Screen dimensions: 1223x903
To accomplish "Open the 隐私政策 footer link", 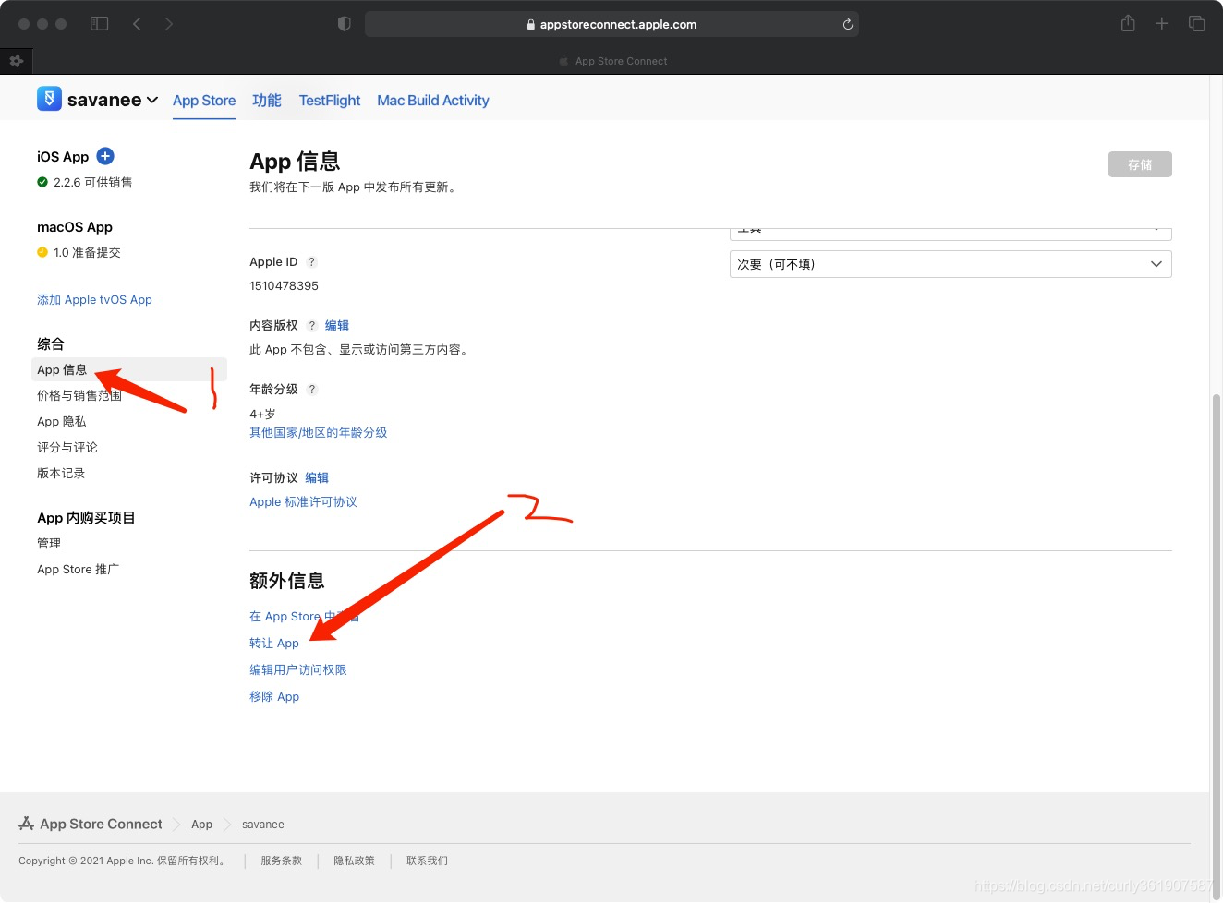I will (x=355, y=860).
